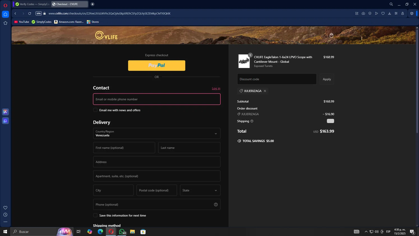Viewport: 419px width, 236px height.
Task: Take a snapshot with camera icon
Action: point(363,13)
